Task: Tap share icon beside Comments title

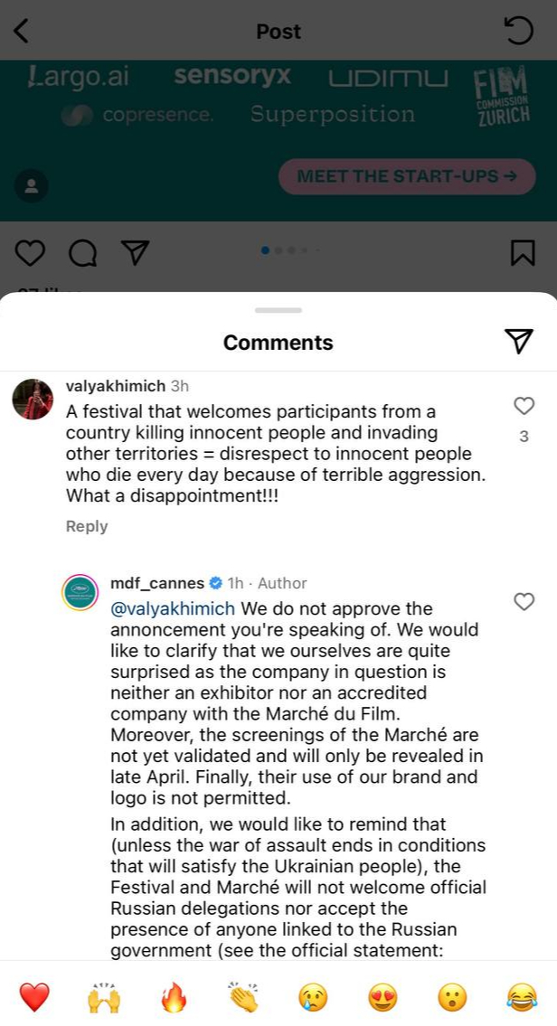Action: 517,341
